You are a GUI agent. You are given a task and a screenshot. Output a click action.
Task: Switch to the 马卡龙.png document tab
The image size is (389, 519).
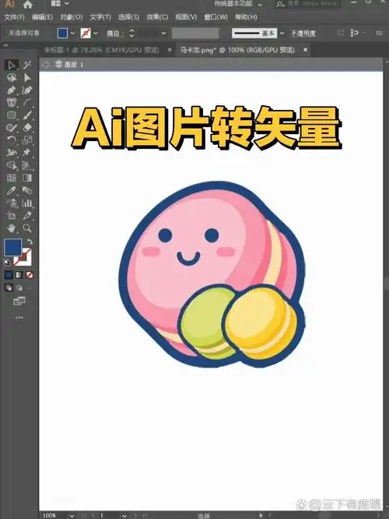(237, 50)
